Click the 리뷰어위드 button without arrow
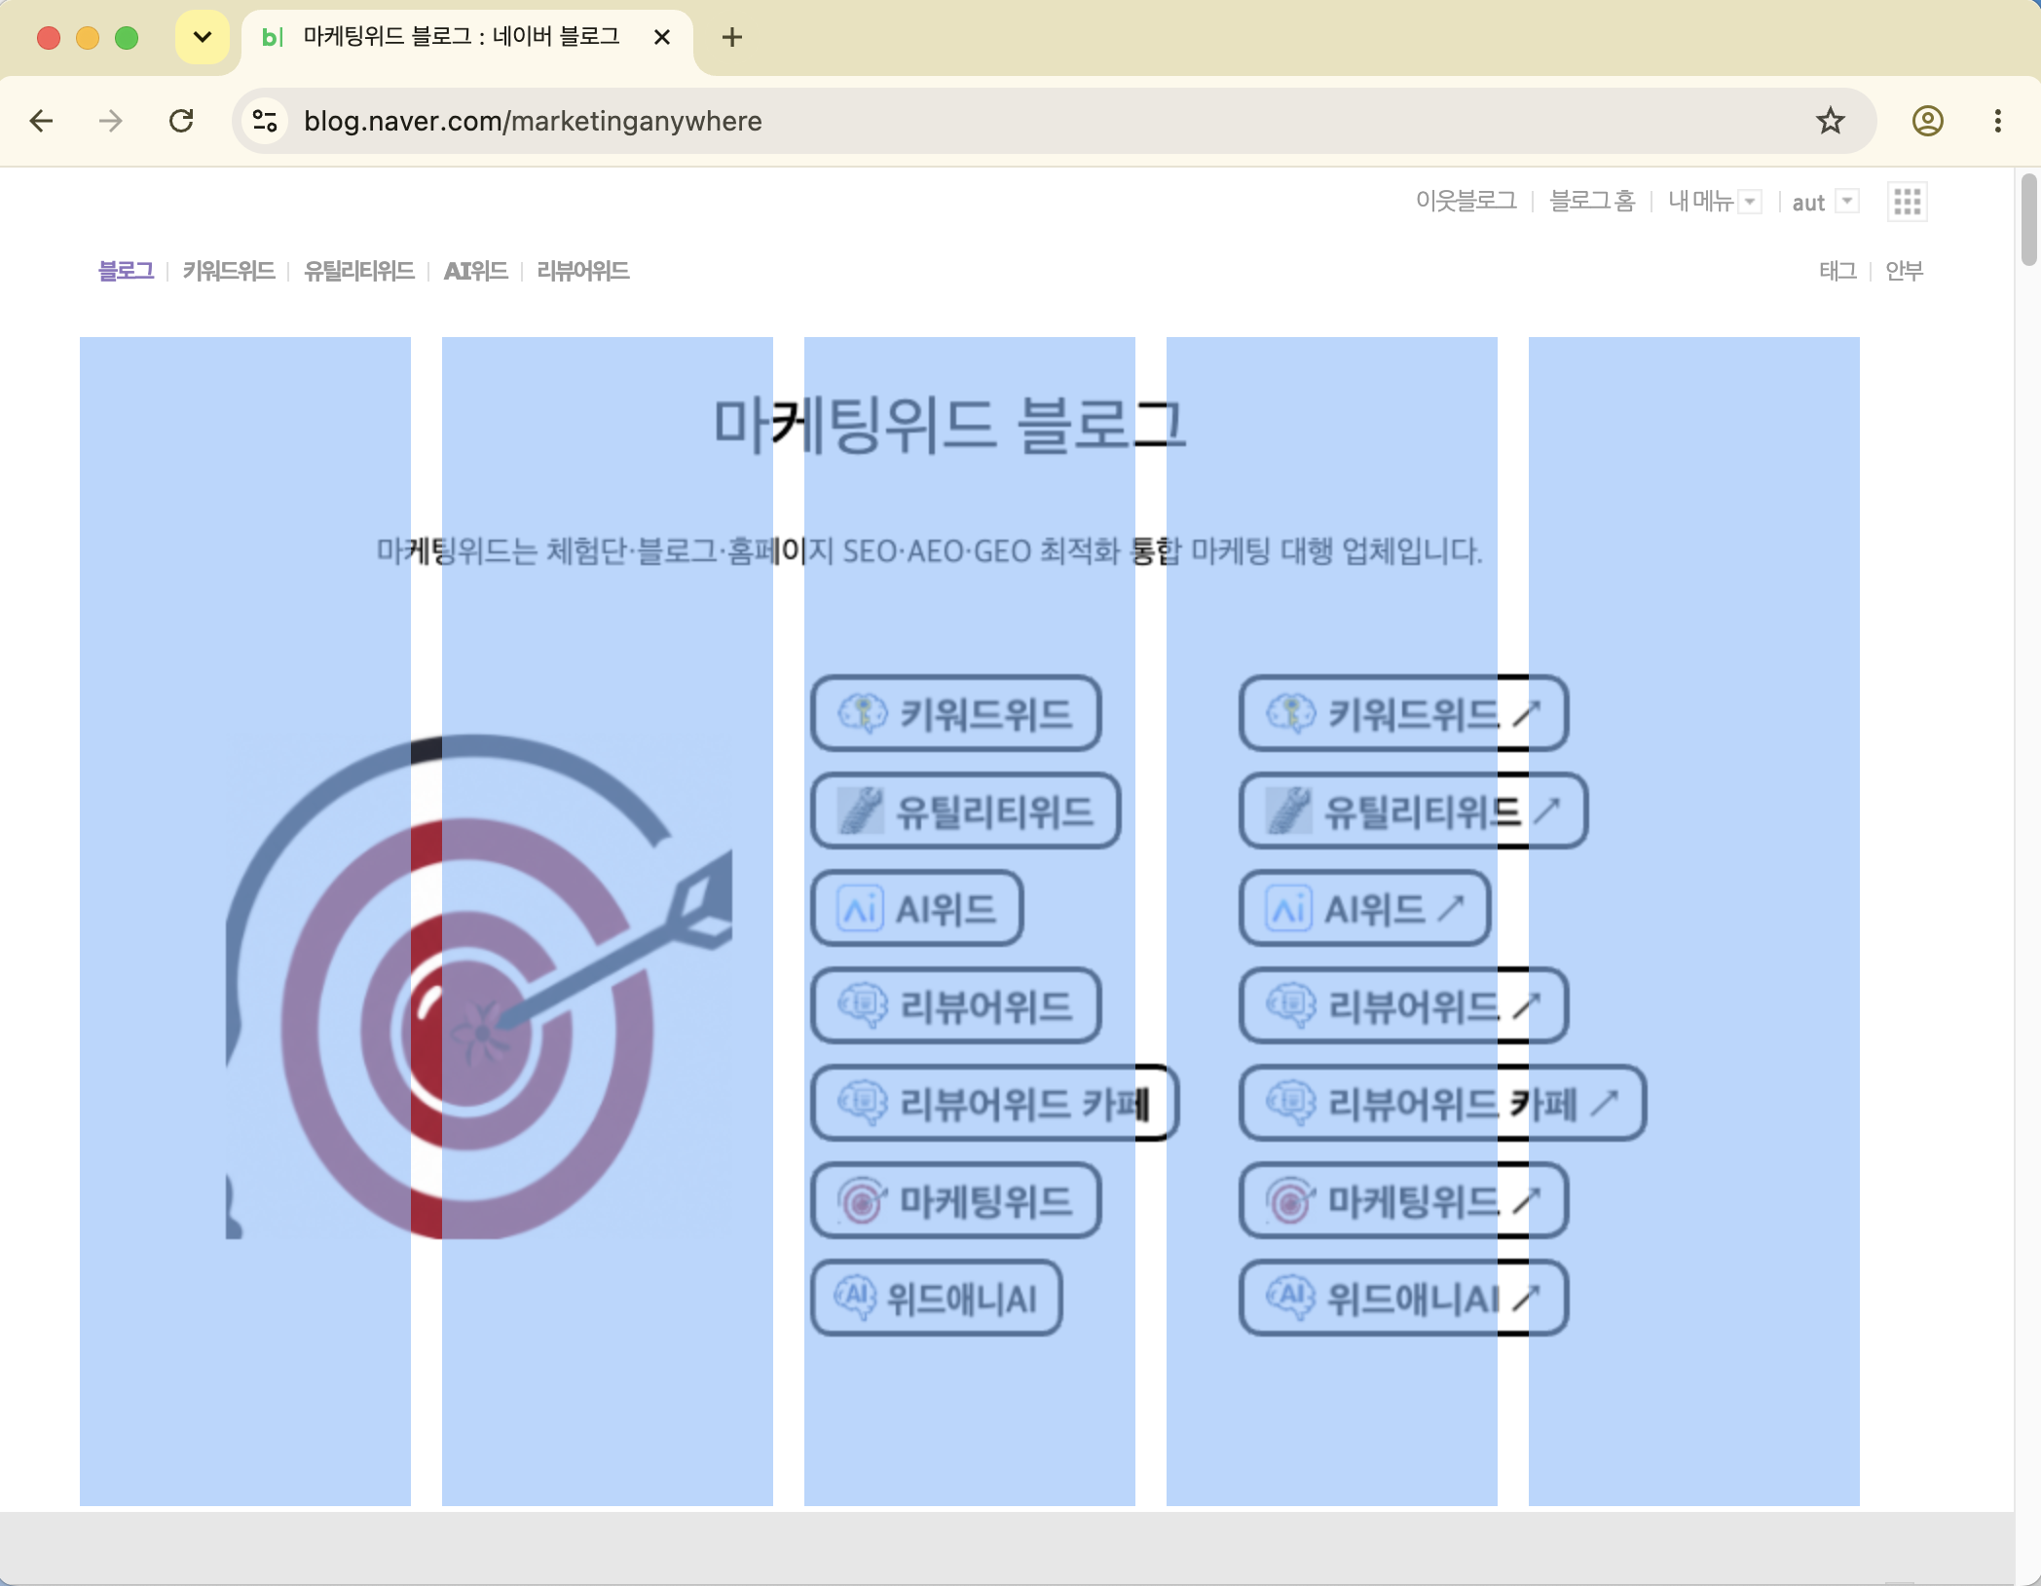This screenshot has height=1586, width=2041. 956,1005
